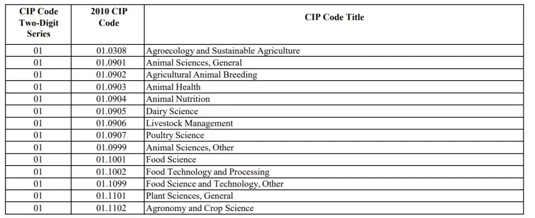Select the 01.1001 code cell
The height and width of the screenshot is (218, 535).
tap(111, 159)
